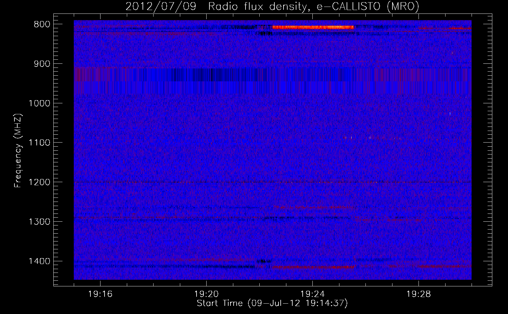The image size is (508, 314).
Task: Click the 1400 frequency tick label
Action: coord(39,261)
